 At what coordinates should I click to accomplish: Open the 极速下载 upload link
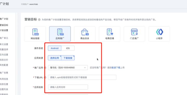[x=116, y=67]
